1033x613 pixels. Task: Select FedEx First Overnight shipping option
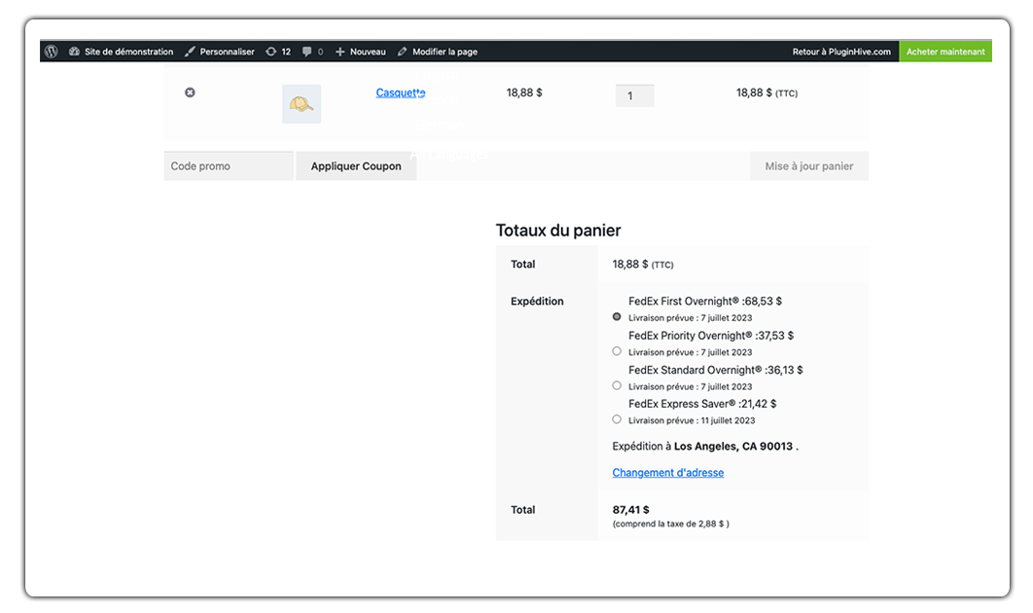[617, 317]
